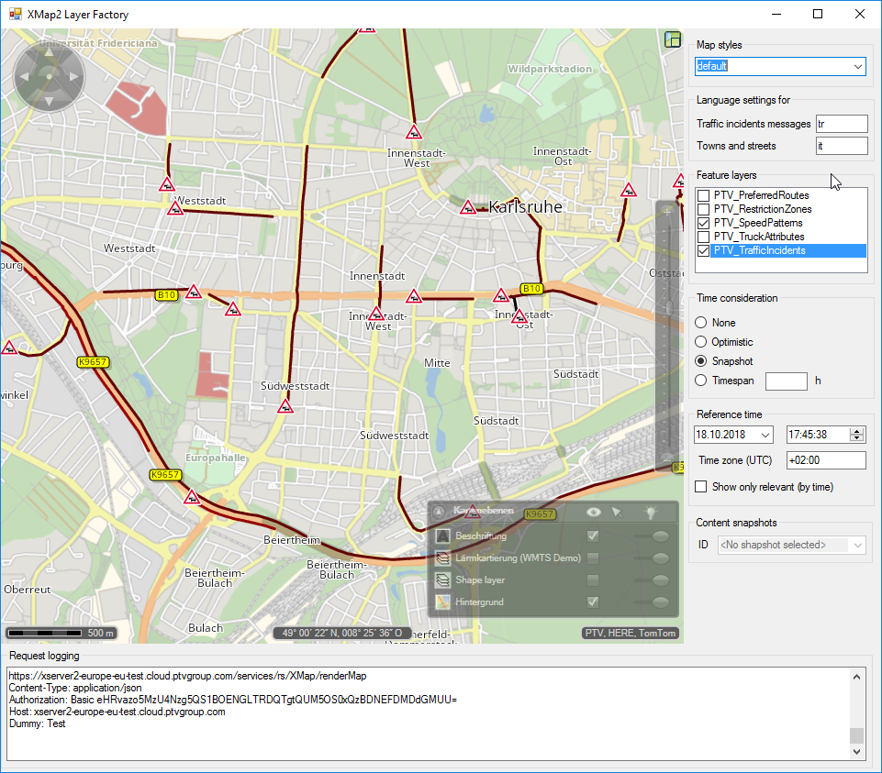Click incident sign above Innenstadt-West label near top
882x773 pixels.
(x=414, y=133)
